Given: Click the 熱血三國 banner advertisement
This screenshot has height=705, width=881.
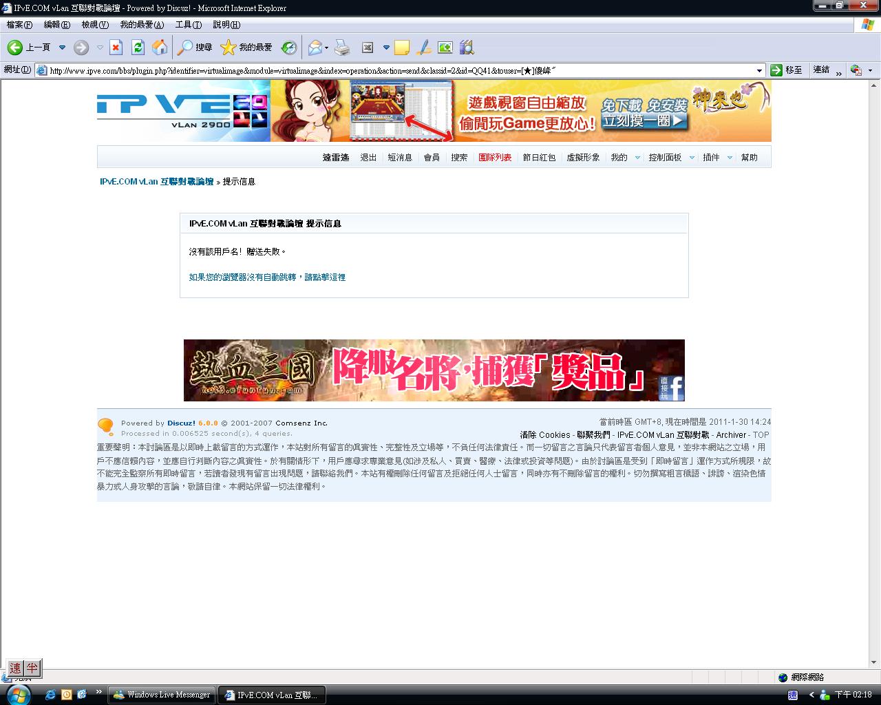Looking at the screenshot, I should click(434, 370).
